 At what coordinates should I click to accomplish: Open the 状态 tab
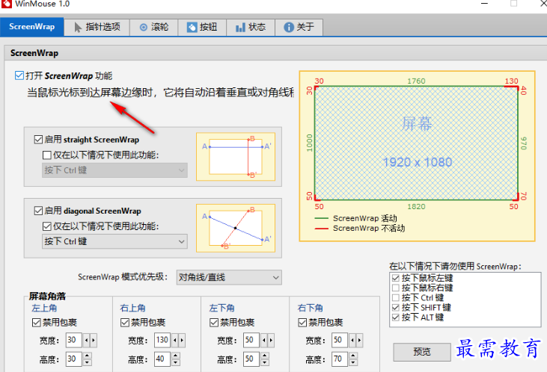coord(251,27)
